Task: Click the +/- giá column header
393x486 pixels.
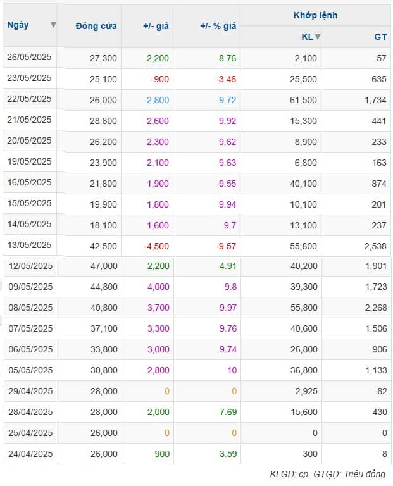Action: pos(156,26)
